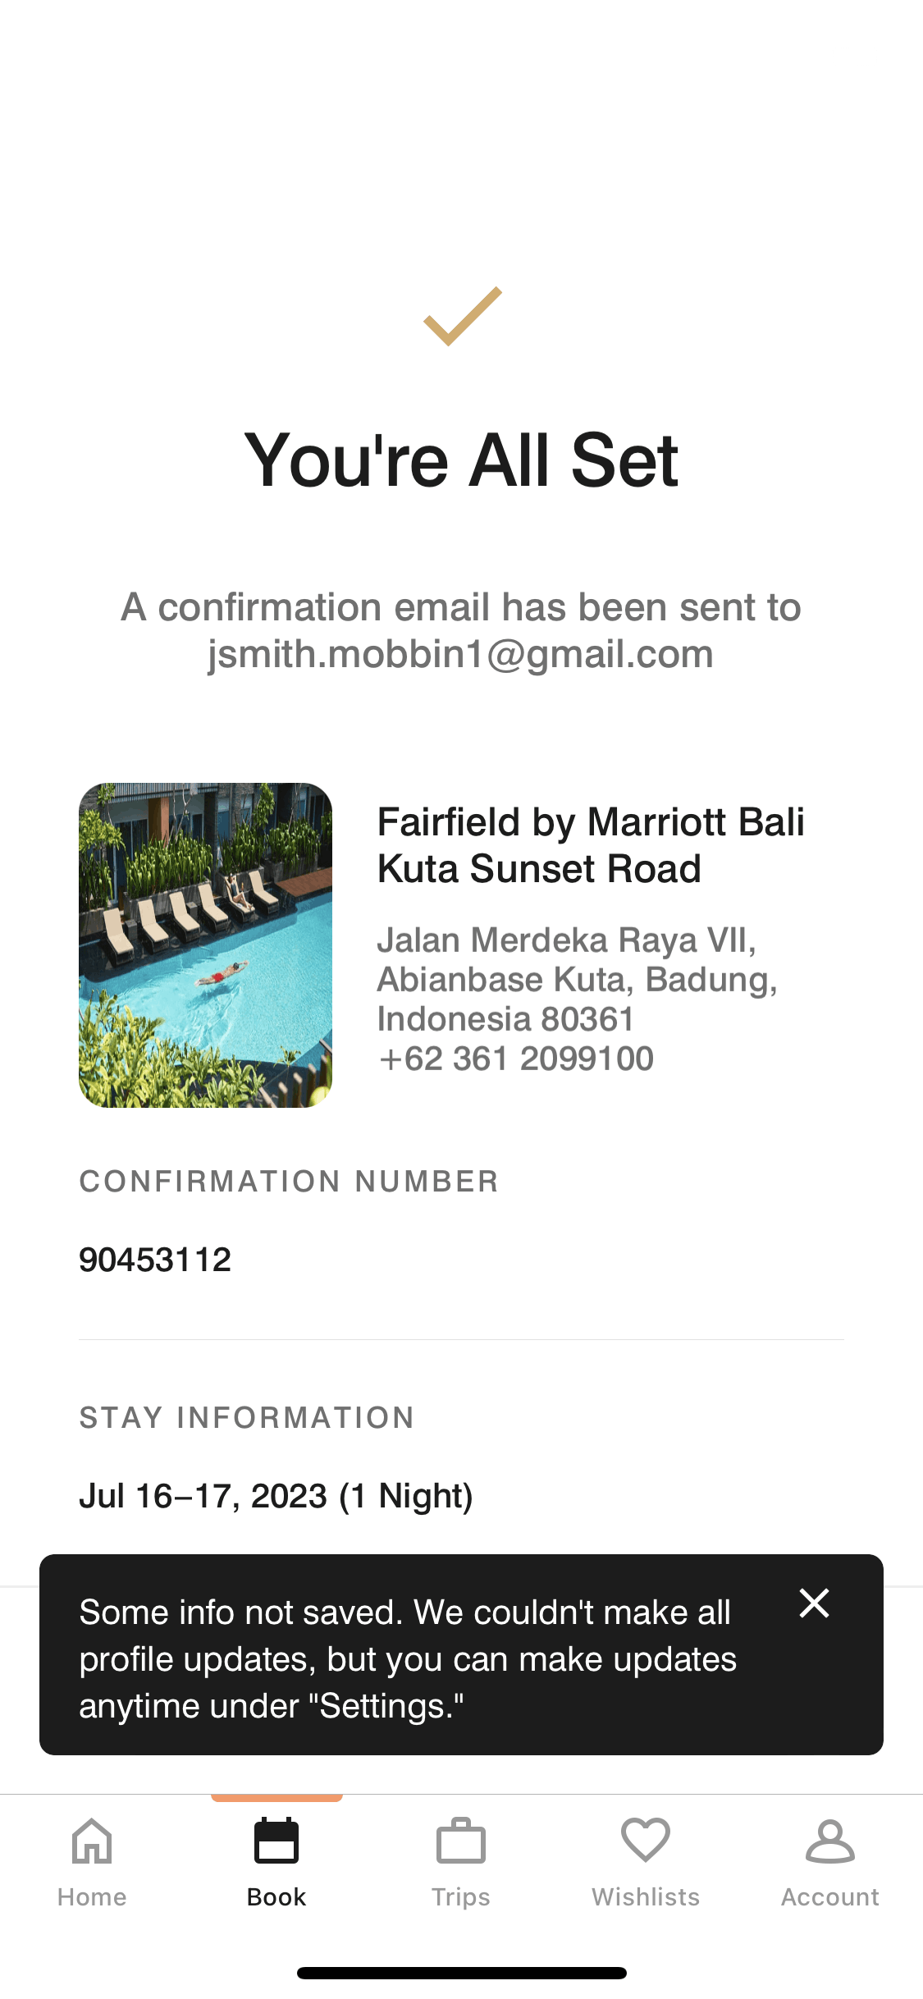This screenshot has height=1999, width=923.
Task: Tap the "You're All Set" heading
Action: tap(461, 460)
